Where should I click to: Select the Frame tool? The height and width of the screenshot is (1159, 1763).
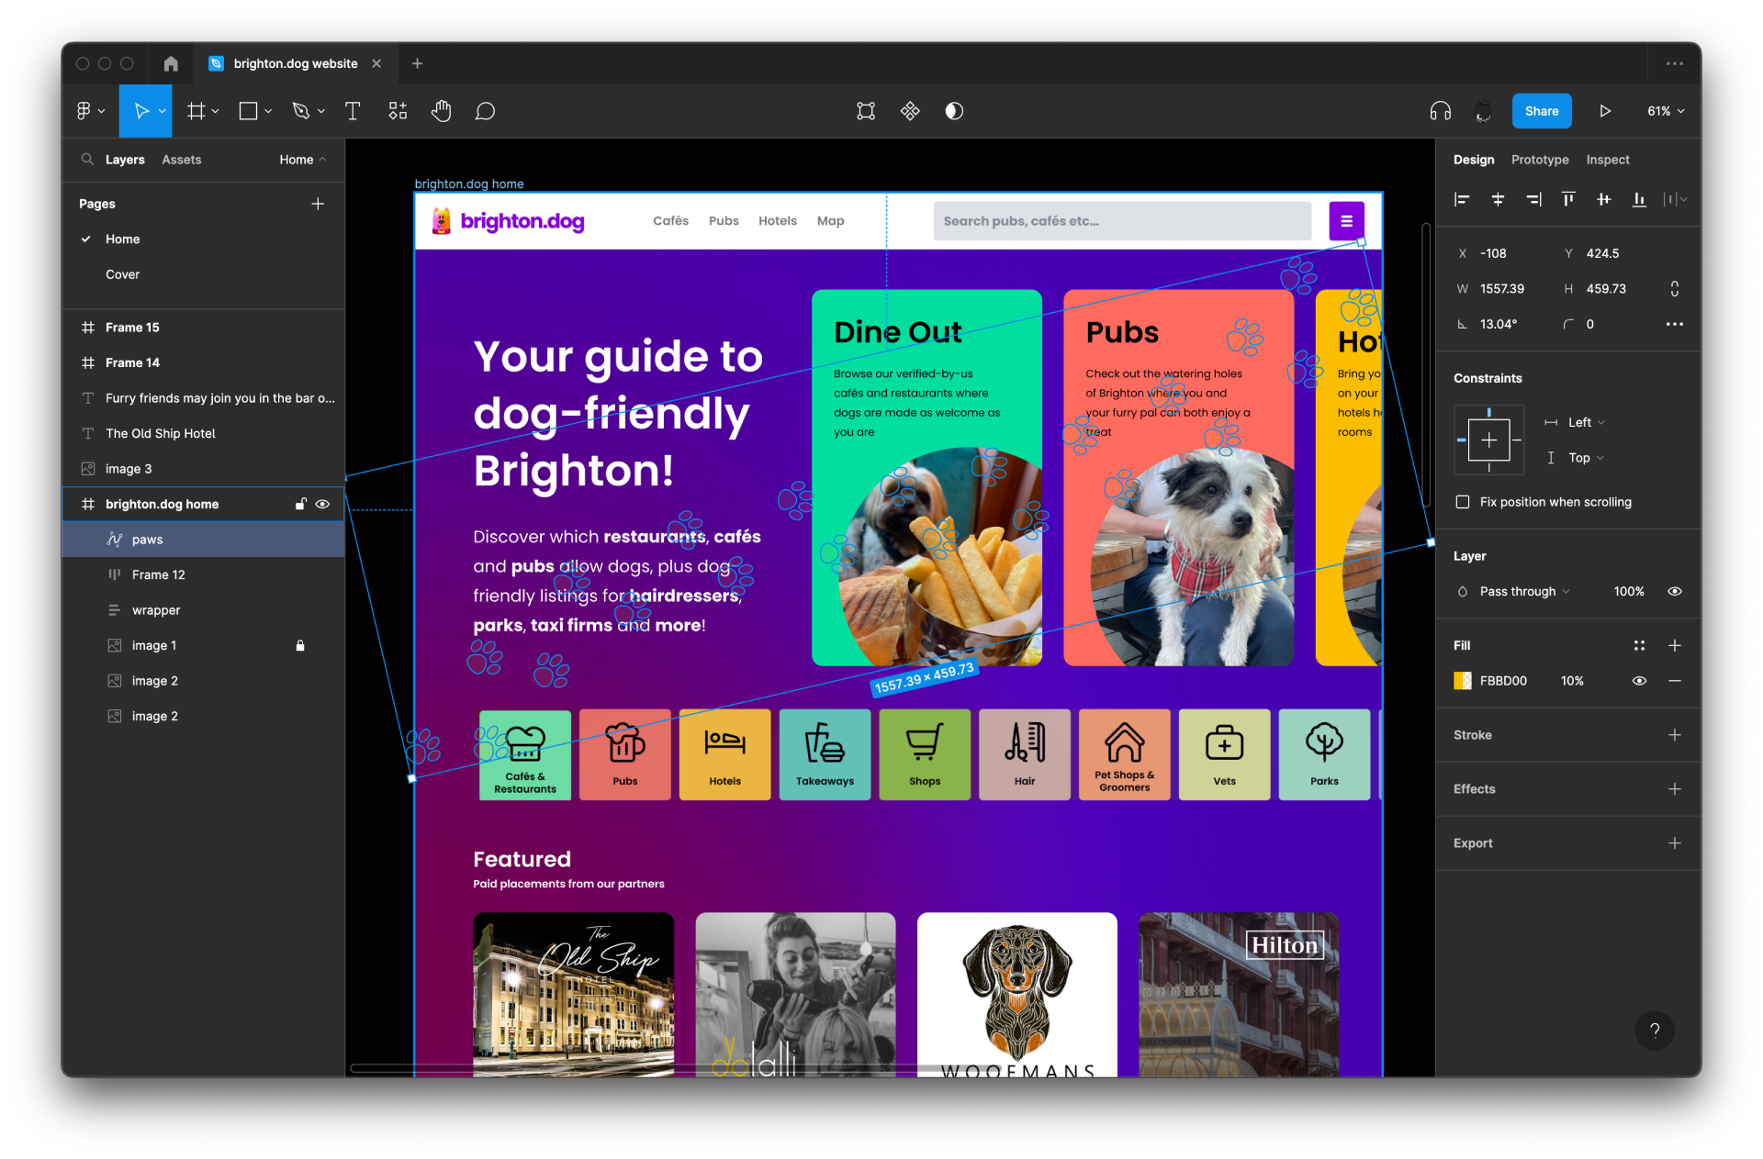point(196,111)
